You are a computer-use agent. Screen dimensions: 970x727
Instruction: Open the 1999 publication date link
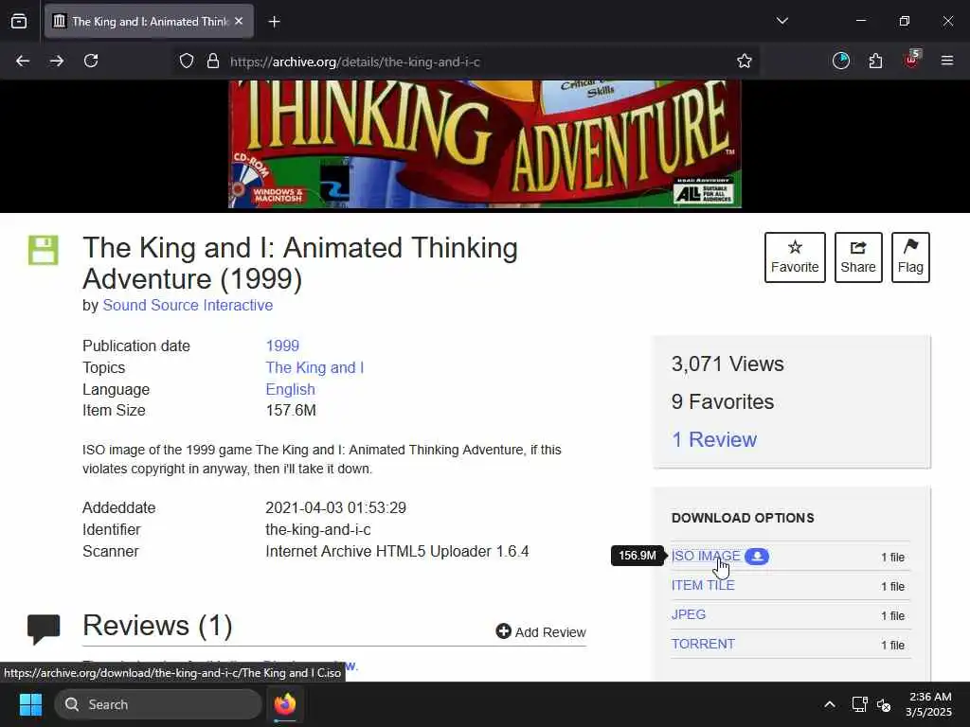click(x=282, y=346)
